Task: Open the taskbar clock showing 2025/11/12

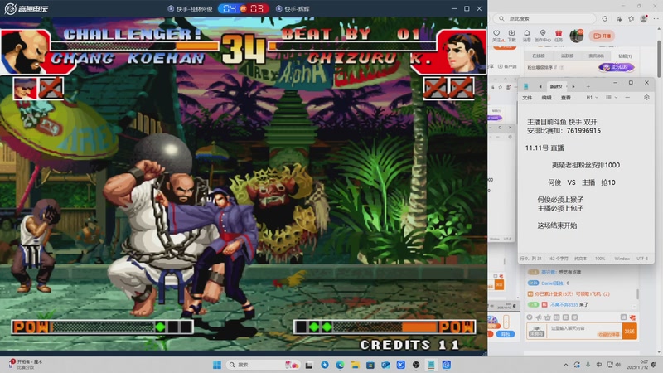Action: [636, 365]
